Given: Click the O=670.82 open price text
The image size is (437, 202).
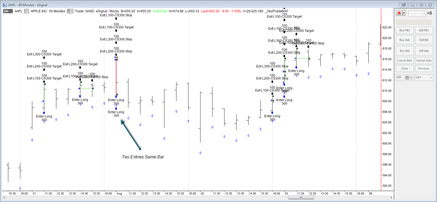Looking at the screenshot, I should [x=160, y=11].
